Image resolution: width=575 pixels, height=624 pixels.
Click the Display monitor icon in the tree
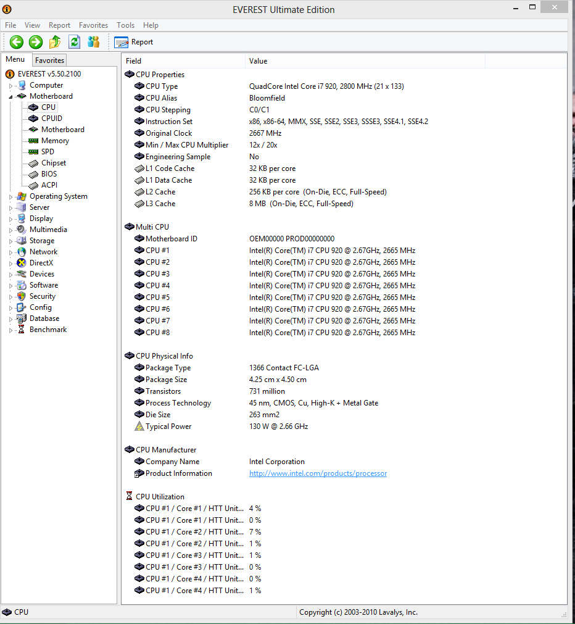click(x=22, y=218)
